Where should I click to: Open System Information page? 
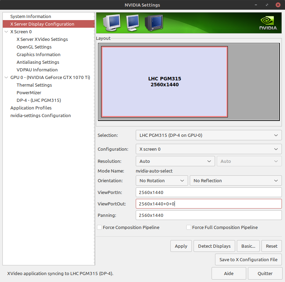coord(30,16)
